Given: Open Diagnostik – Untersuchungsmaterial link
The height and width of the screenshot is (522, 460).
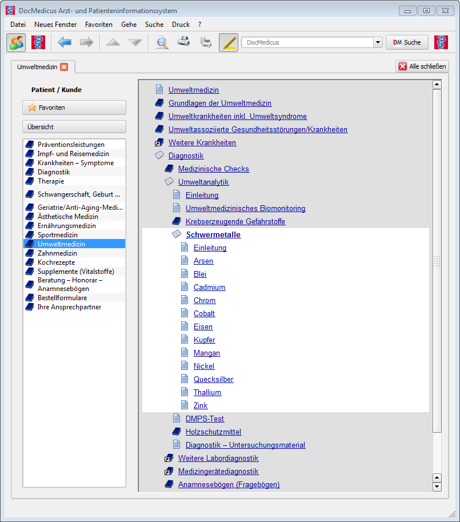Looking at the screenshot, I should point(246,445).
